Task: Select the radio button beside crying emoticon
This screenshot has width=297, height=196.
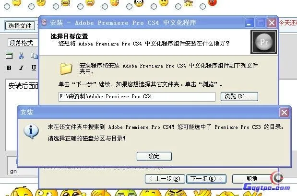Action: (56, 6)
